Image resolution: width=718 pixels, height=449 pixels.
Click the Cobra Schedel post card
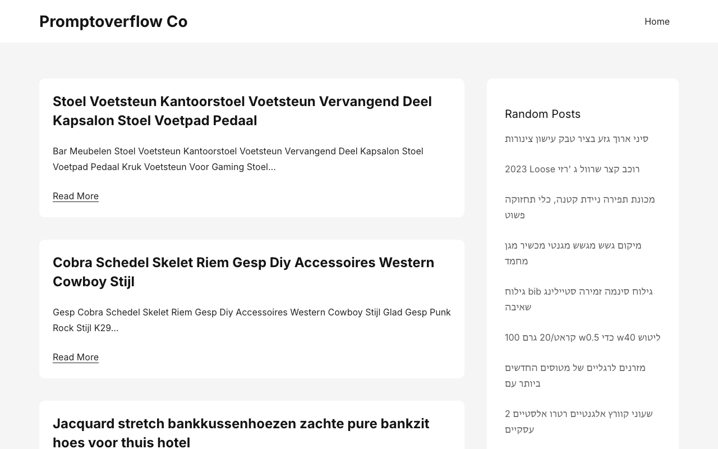pos(252,309)
